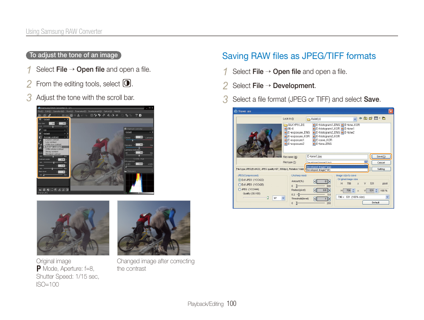Viewport: 424px width, 320px height.
Task: Click the Radius(pixel) slider in Unsharp mask
Action: click(311, 195)
